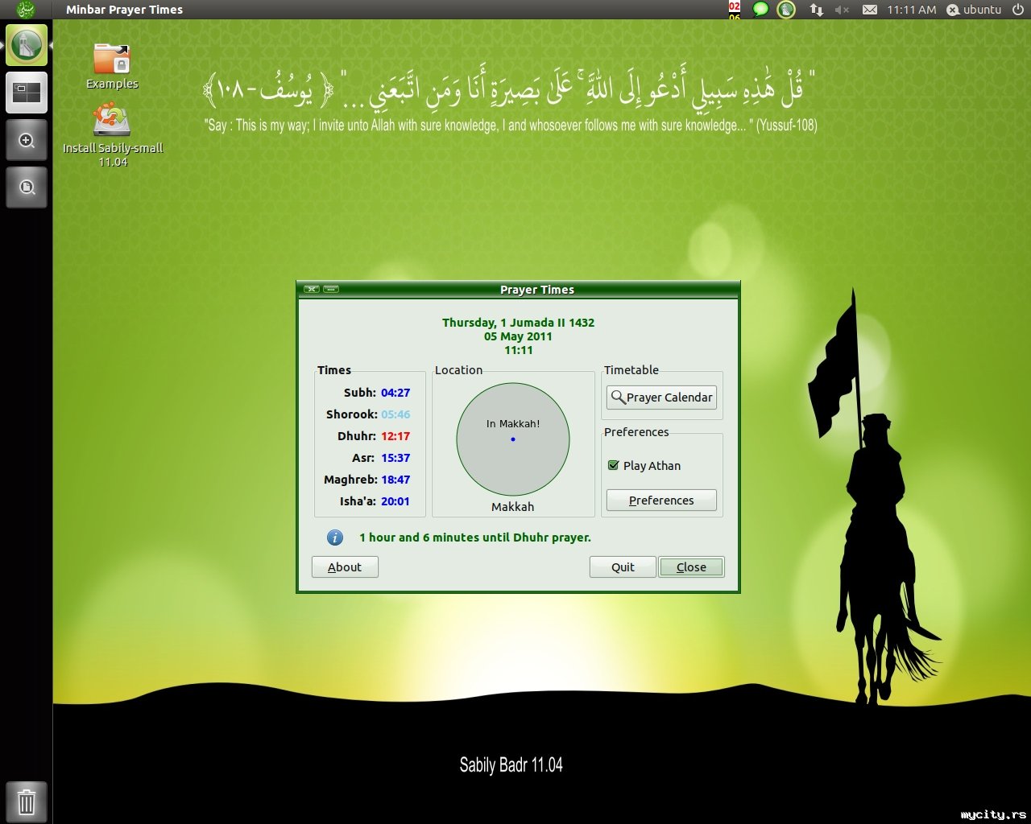This screenshot has width=1031, height=824.
Task: Close Prayer Times via the title bar X button
Action: tap(312, 289)
